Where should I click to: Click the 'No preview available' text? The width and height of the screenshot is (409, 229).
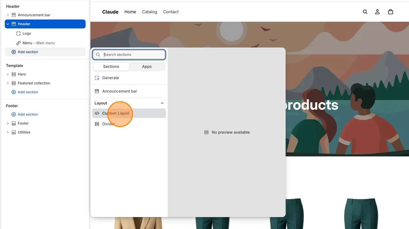coord(230,132)
